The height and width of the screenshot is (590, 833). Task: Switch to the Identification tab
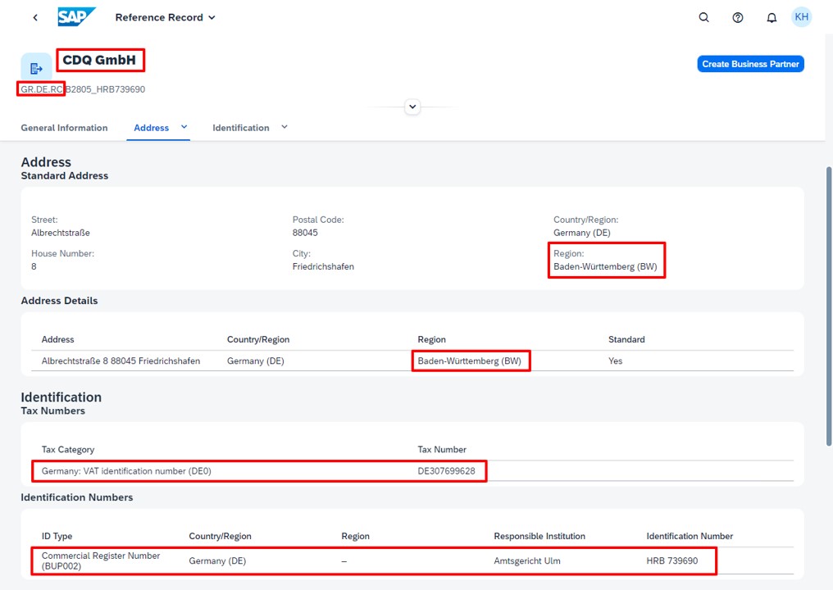[241, 128]
